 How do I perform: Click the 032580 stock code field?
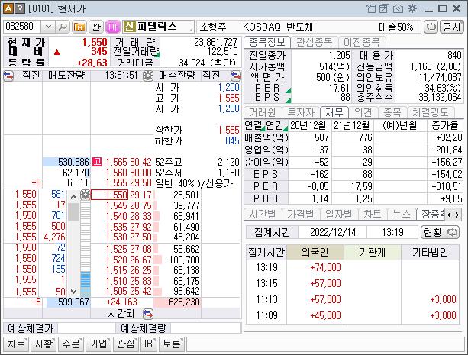pyautogui.click(x=22, y=27)
